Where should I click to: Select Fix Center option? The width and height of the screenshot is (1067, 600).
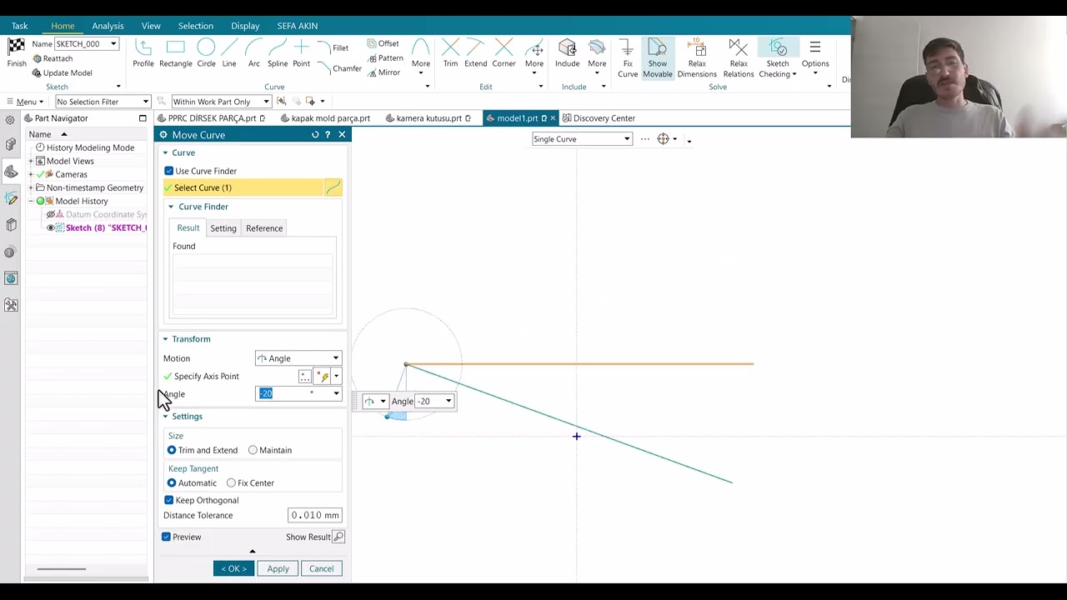[231, 482]
